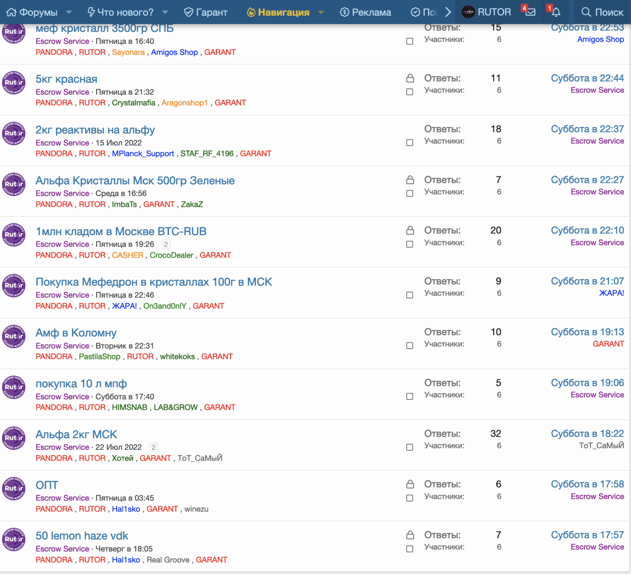Click lock icon on '1млн кладом в Москве' row

410,230
